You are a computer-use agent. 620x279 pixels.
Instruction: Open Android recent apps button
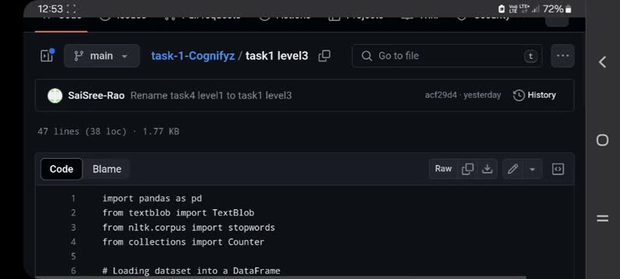pos(602,219)
